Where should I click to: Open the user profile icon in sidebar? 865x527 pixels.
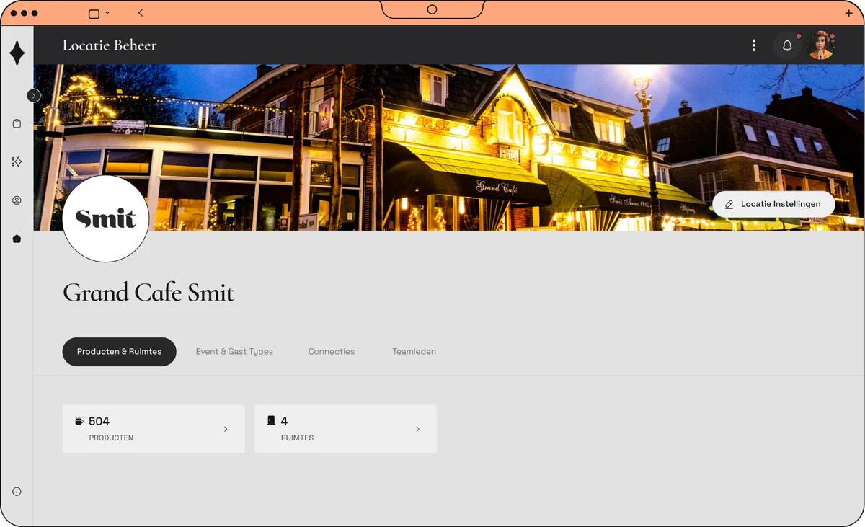[x=17, y=200]
